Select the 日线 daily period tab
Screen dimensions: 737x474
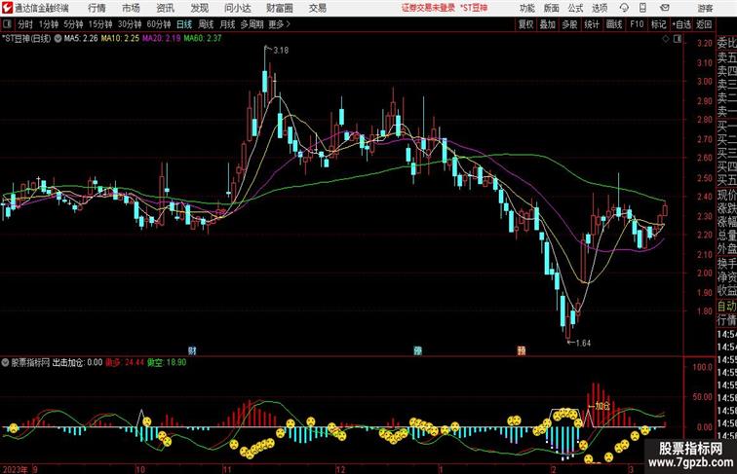(184, 24)
